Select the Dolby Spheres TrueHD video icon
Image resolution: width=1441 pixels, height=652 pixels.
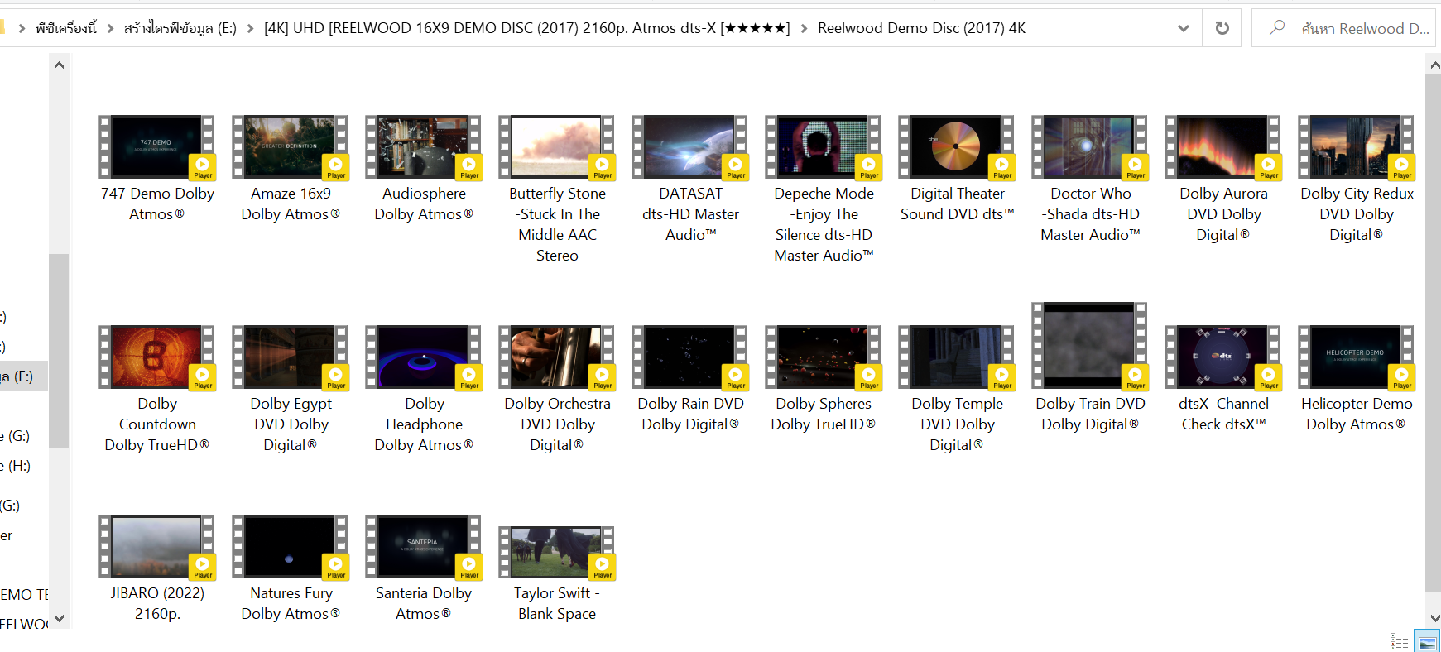click(824, 357)
